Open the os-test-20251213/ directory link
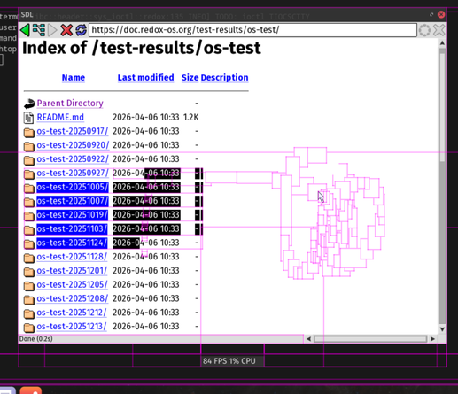The image size is (458, 394). [x=72, y=327]
